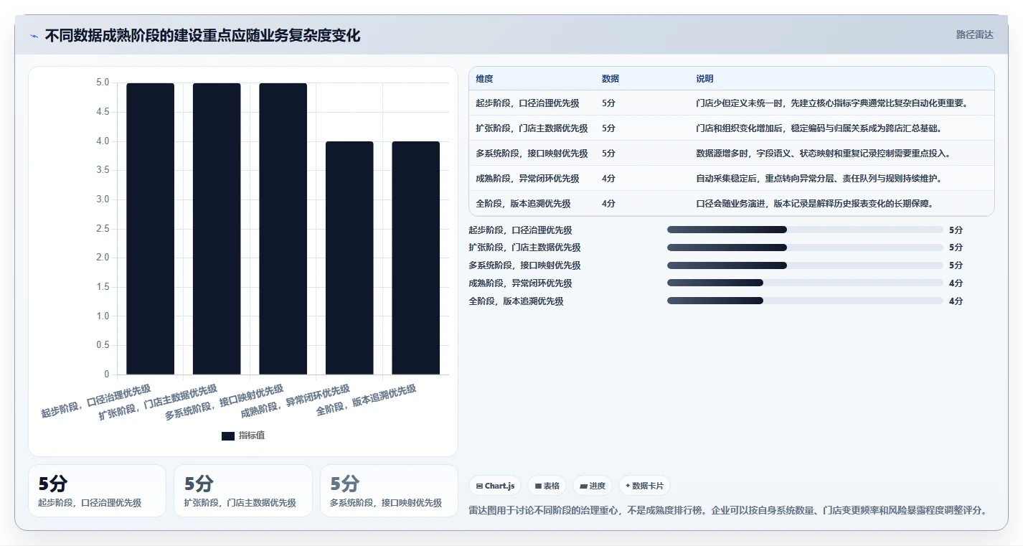
Task: Click the progress bar for 扩张阶段，门店主数据优先级
Action: [x=805, y=248]
